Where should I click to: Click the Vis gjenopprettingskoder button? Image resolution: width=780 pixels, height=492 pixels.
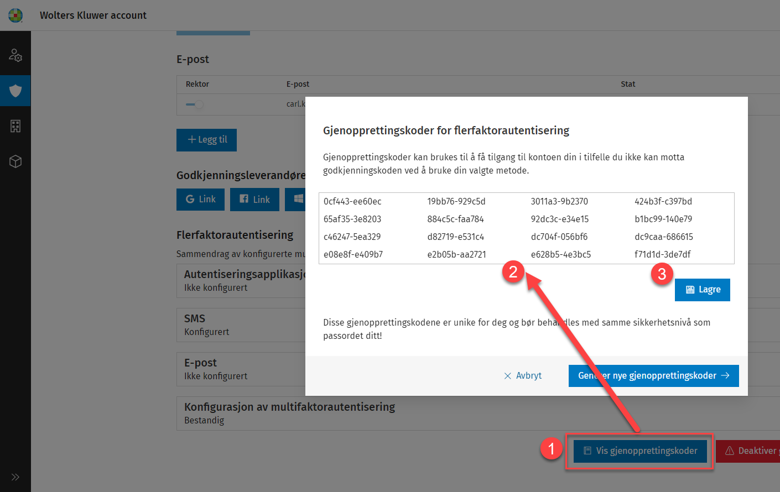pos(640,451)
